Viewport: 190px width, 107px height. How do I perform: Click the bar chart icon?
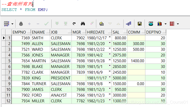pyautogui.click(x=159, y=24)
